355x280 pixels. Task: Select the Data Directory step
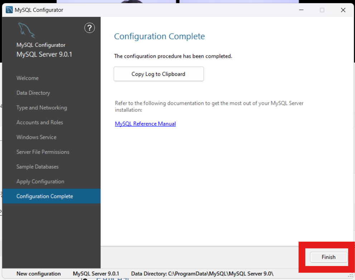(x=33, y=93)
